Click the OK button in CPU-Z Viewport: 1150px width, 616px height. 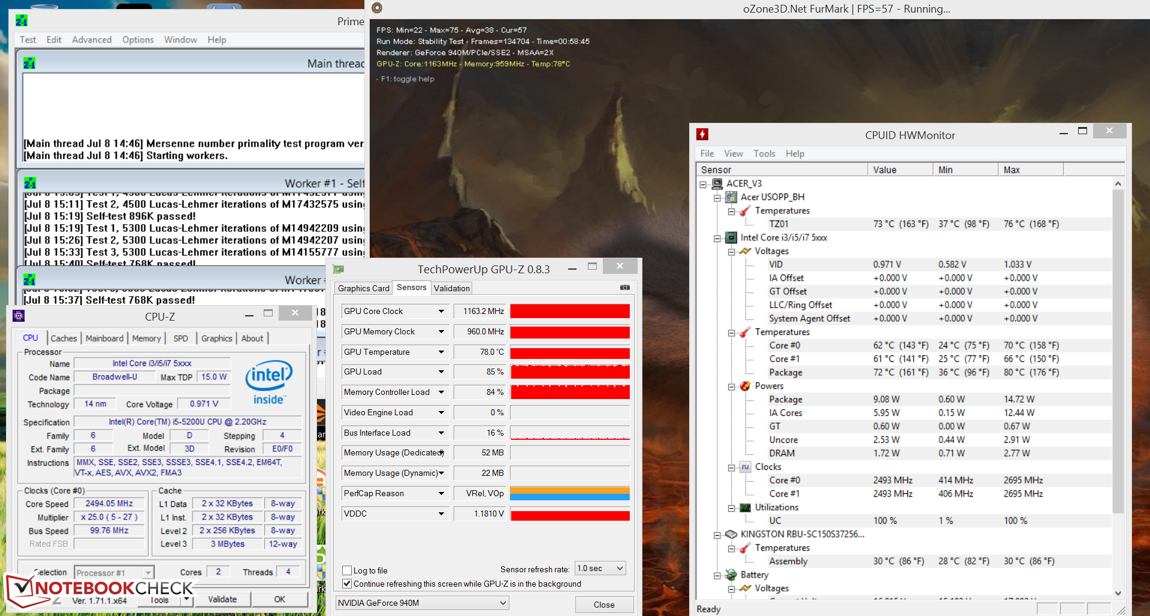click(279, 599)
